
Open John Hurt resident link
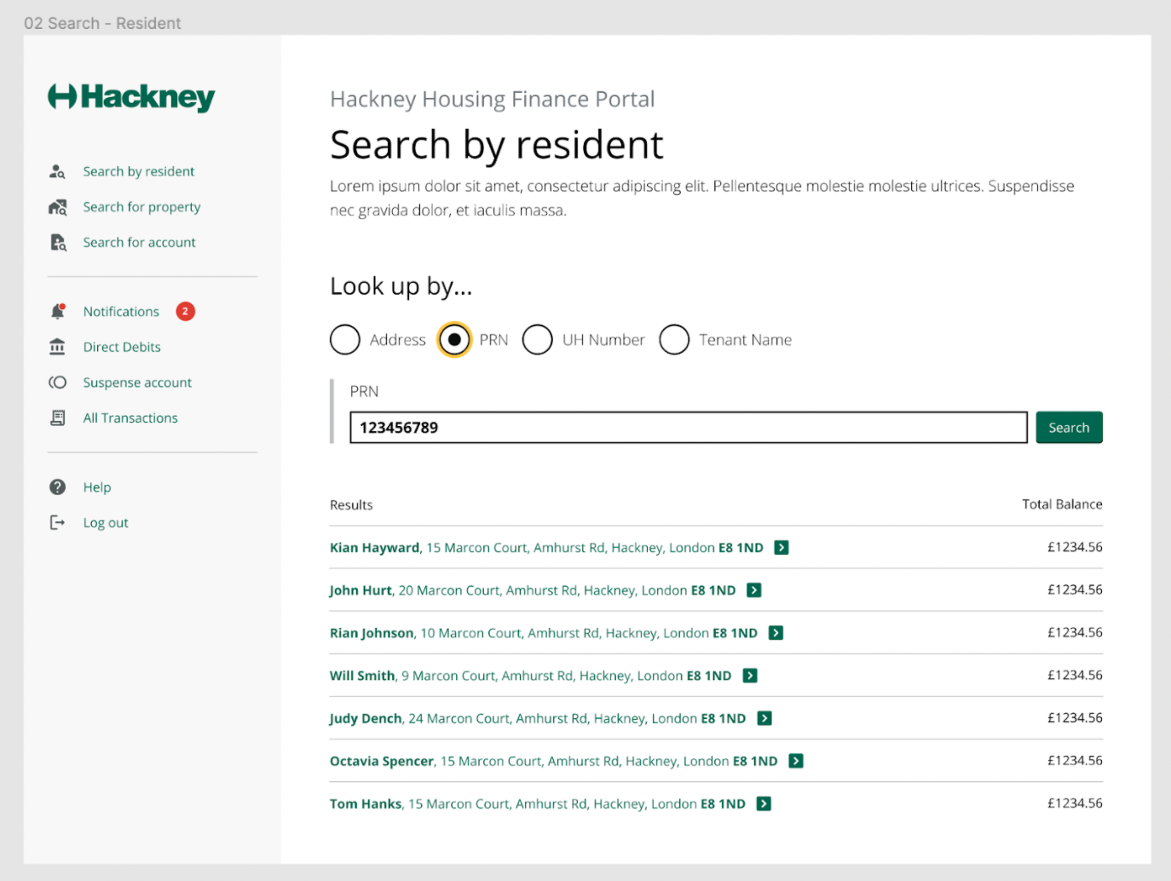(x=533, y=590)
